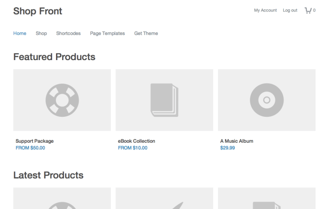The width and height of the screenshot is (329, 209).
Task: Go to the Home menu item
Action: (x=20, y=33)
